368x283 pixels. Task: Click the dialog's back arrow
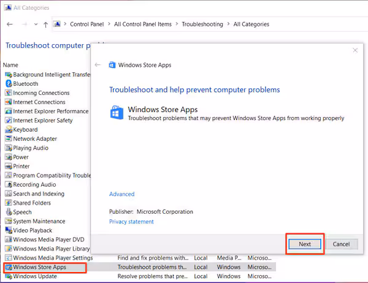click(98, 65)
